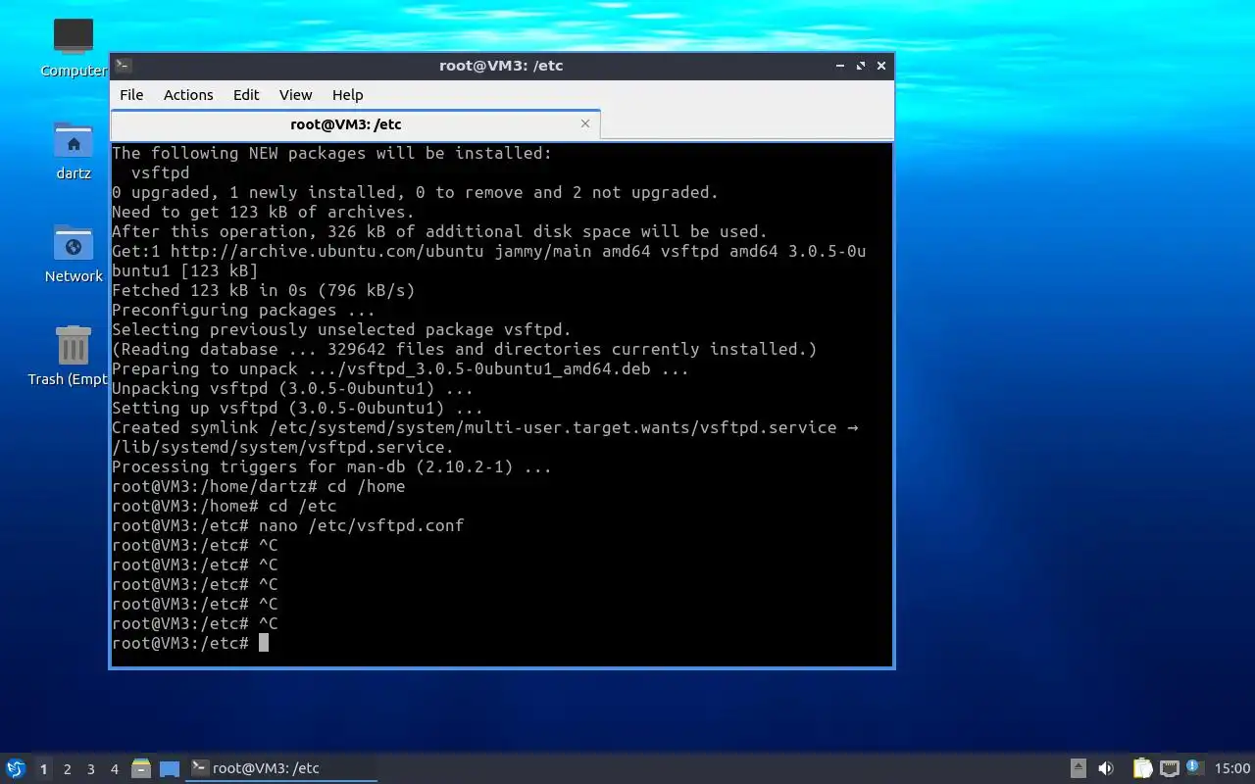This screenshot has height=784, width=1255.
Task: Click the 'Fetched 123 kB in 0s' line
Action: (264, 290)
